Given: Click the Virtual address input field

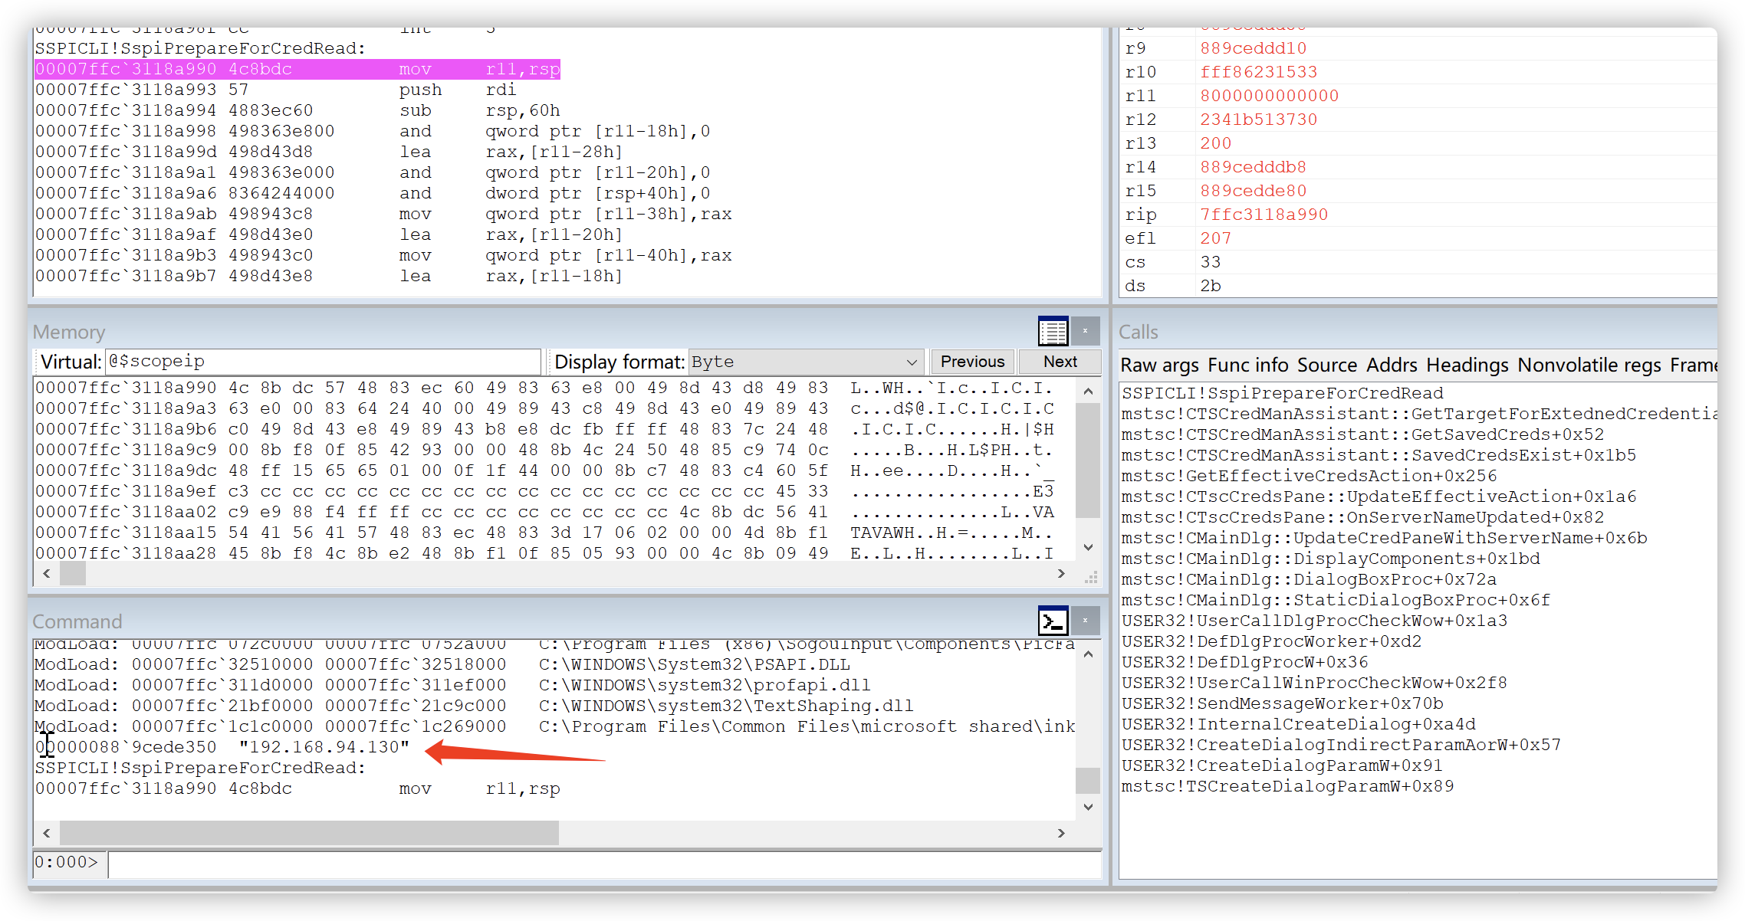Looking at the screenshot, I should 322,362.
